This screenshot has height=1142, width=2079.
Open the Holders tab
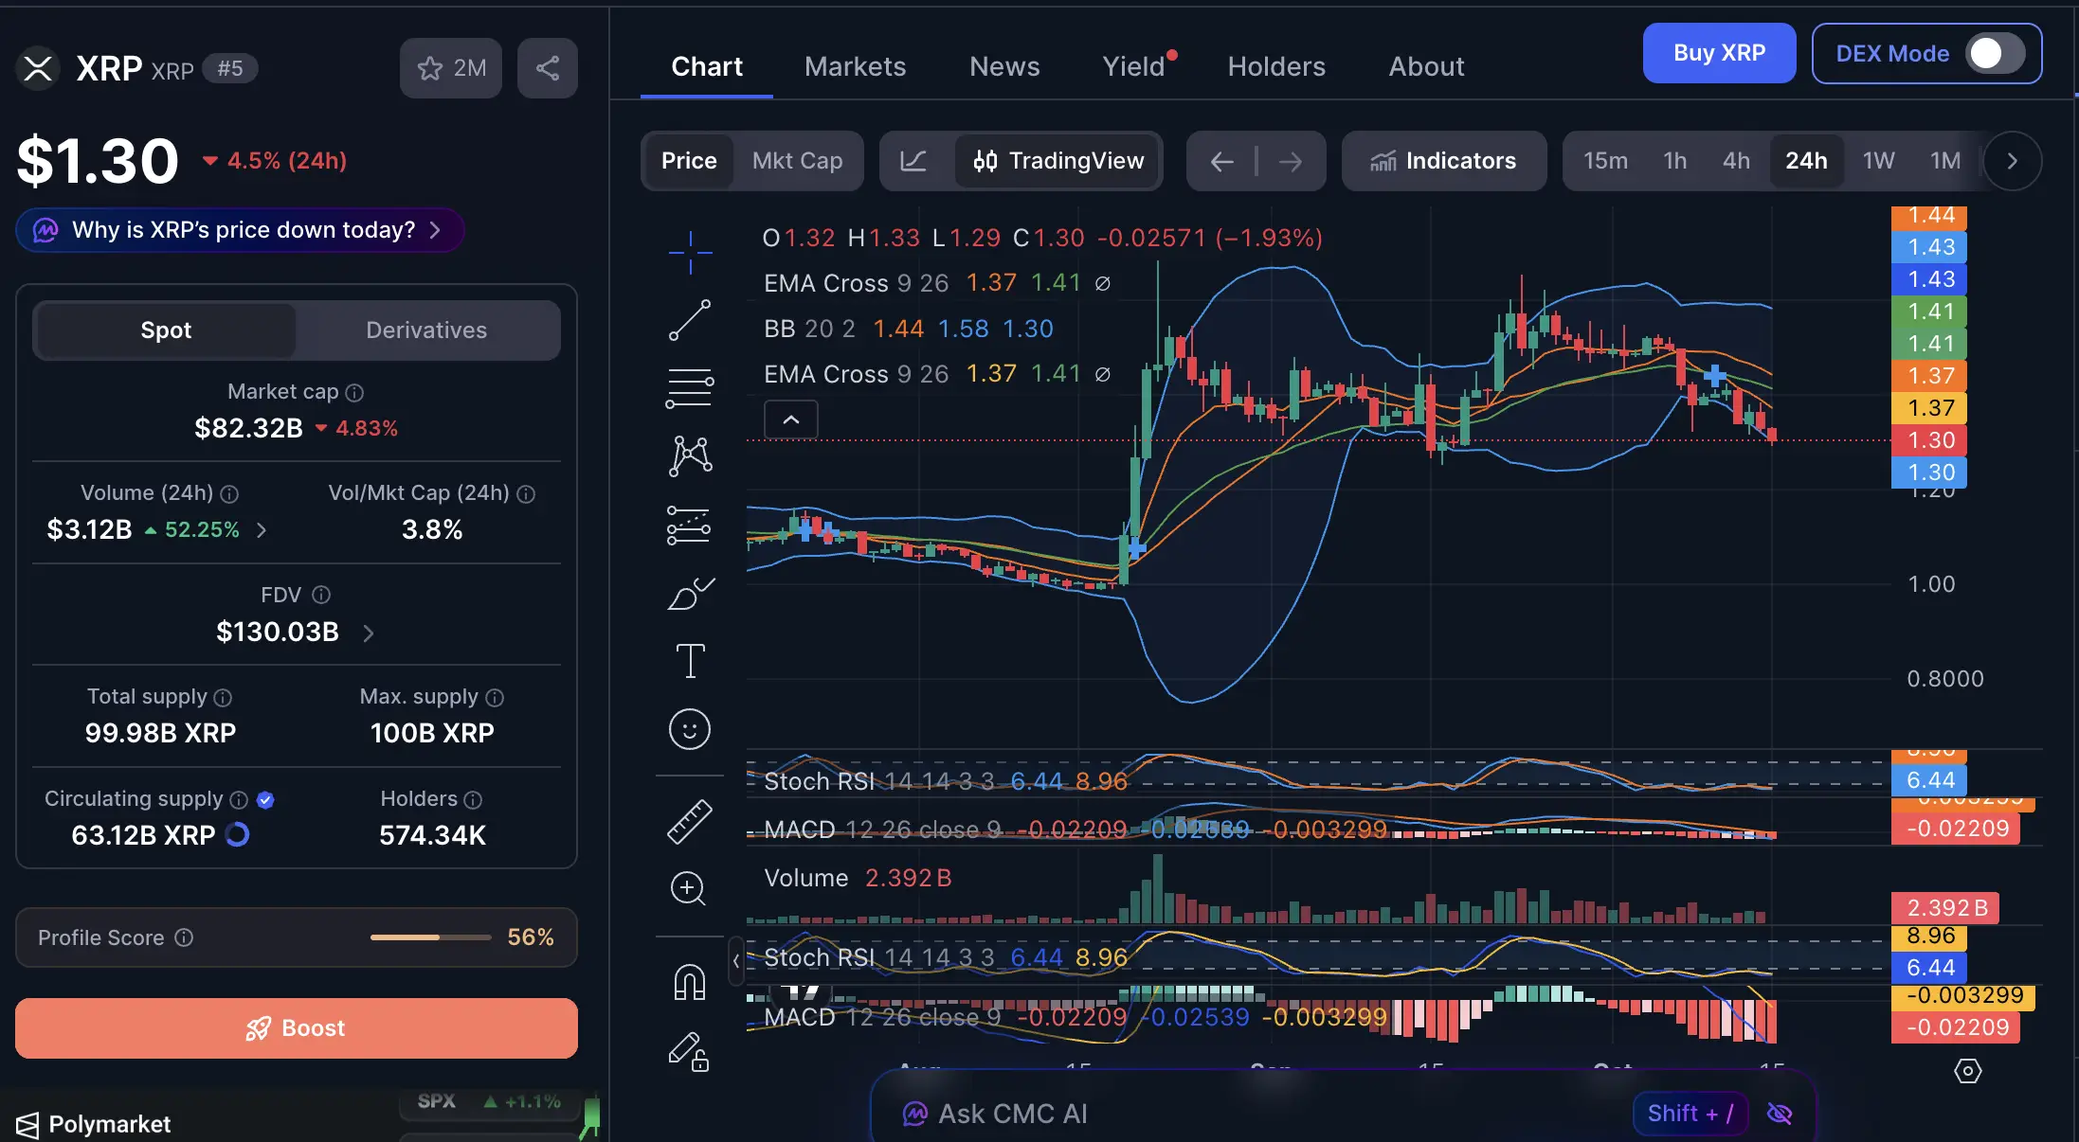(1276, 67)
